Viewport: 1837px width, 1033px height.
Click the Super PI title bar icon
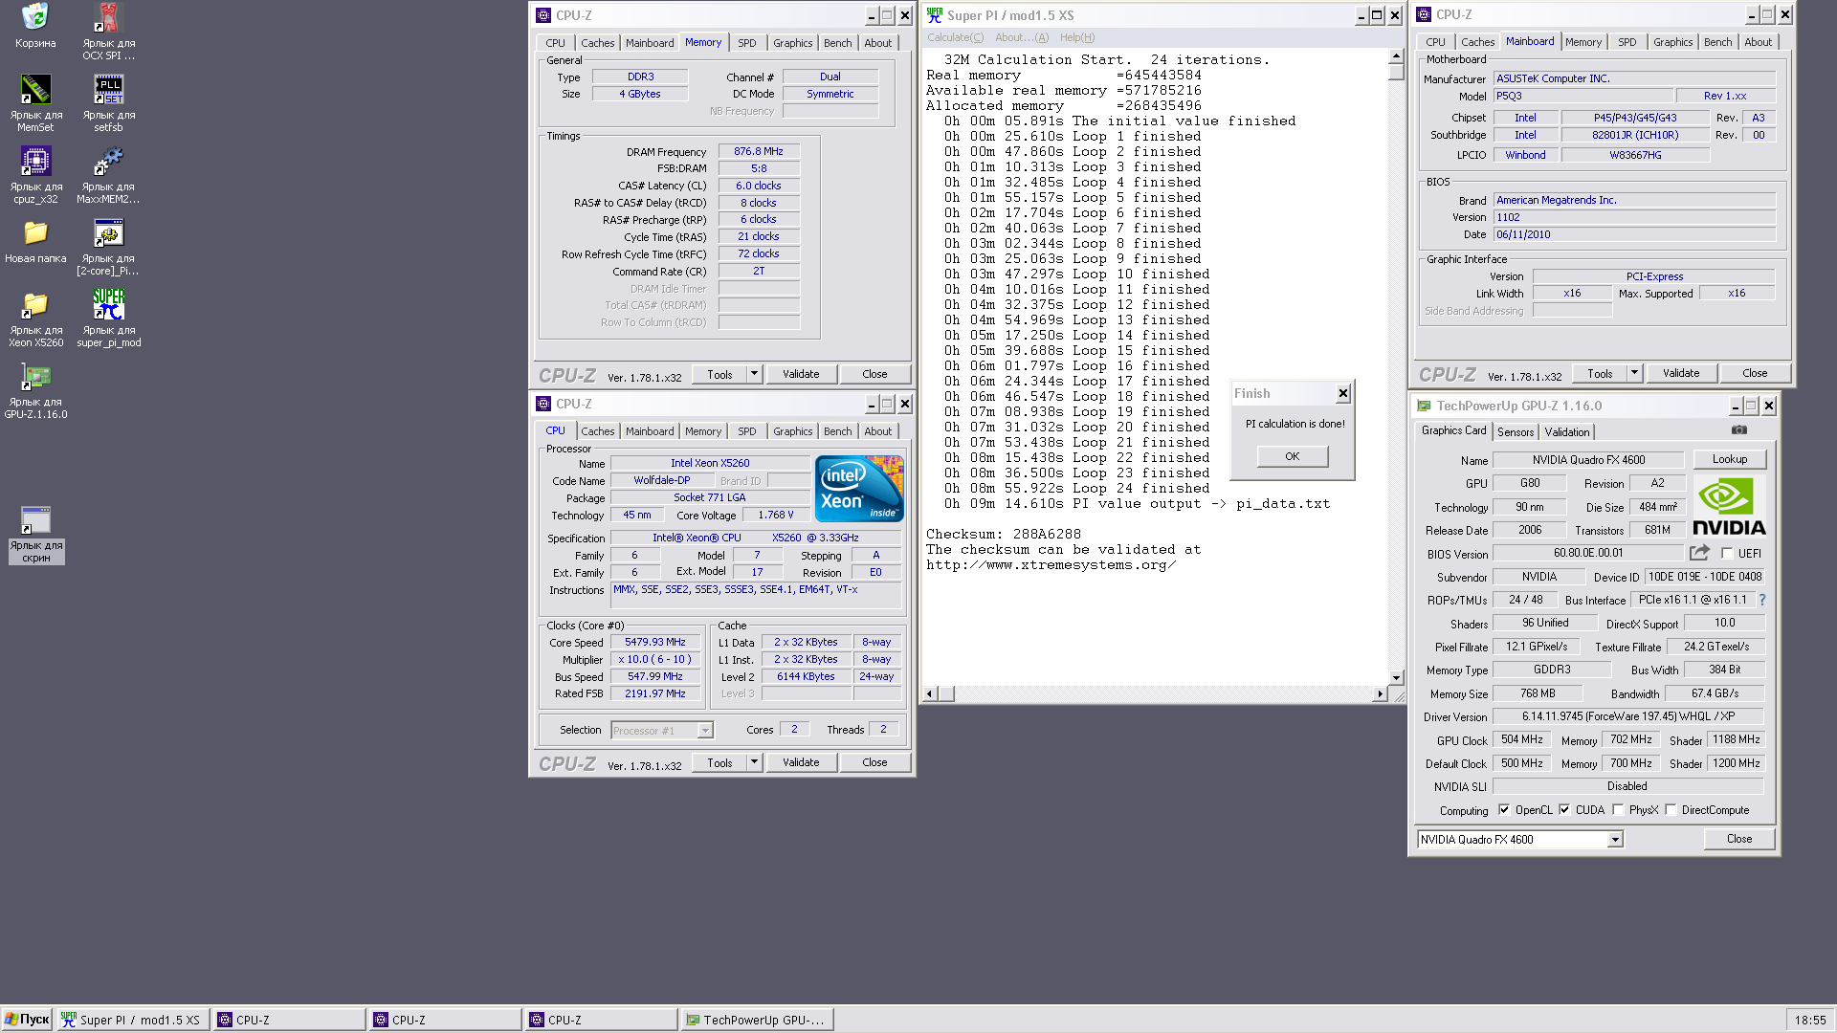(935, 15)
